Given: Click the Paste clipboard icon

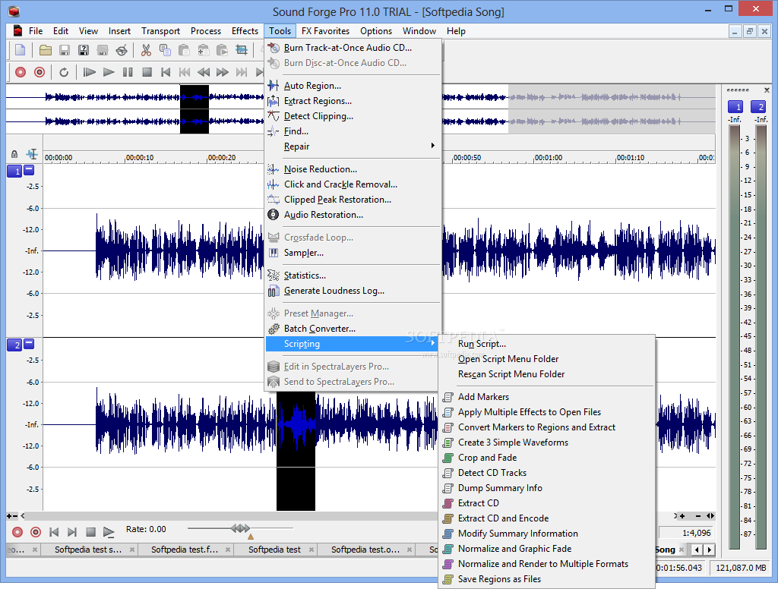Looking at the screenshot, I should [184, 50].
